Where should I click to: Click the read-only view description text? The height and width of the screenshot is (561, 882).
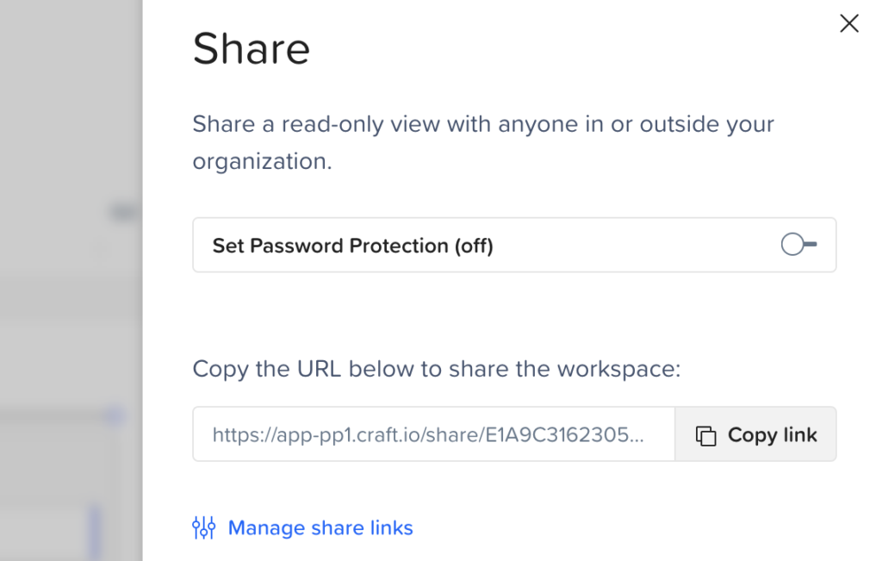[483, 142]
